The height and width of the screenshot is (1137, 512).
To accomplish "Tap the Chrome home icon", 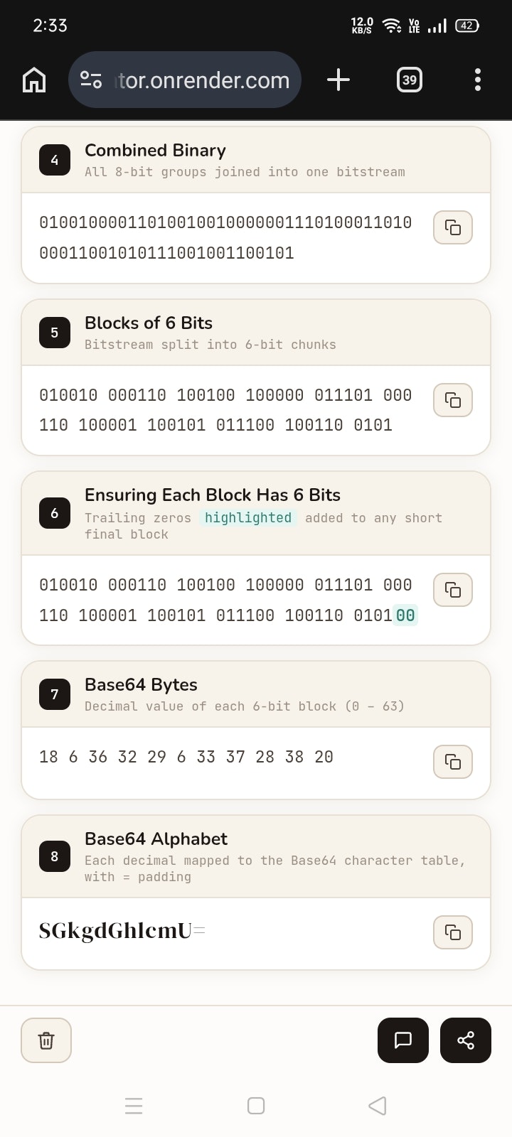I will (x=33, y=80).
